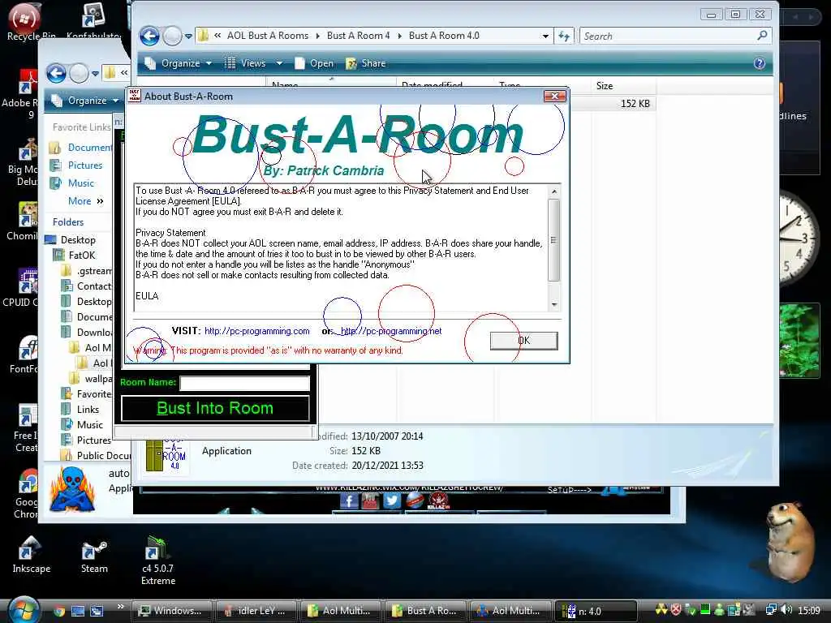Open the Views dropdown arrow
831x623 pixels.
279,63
